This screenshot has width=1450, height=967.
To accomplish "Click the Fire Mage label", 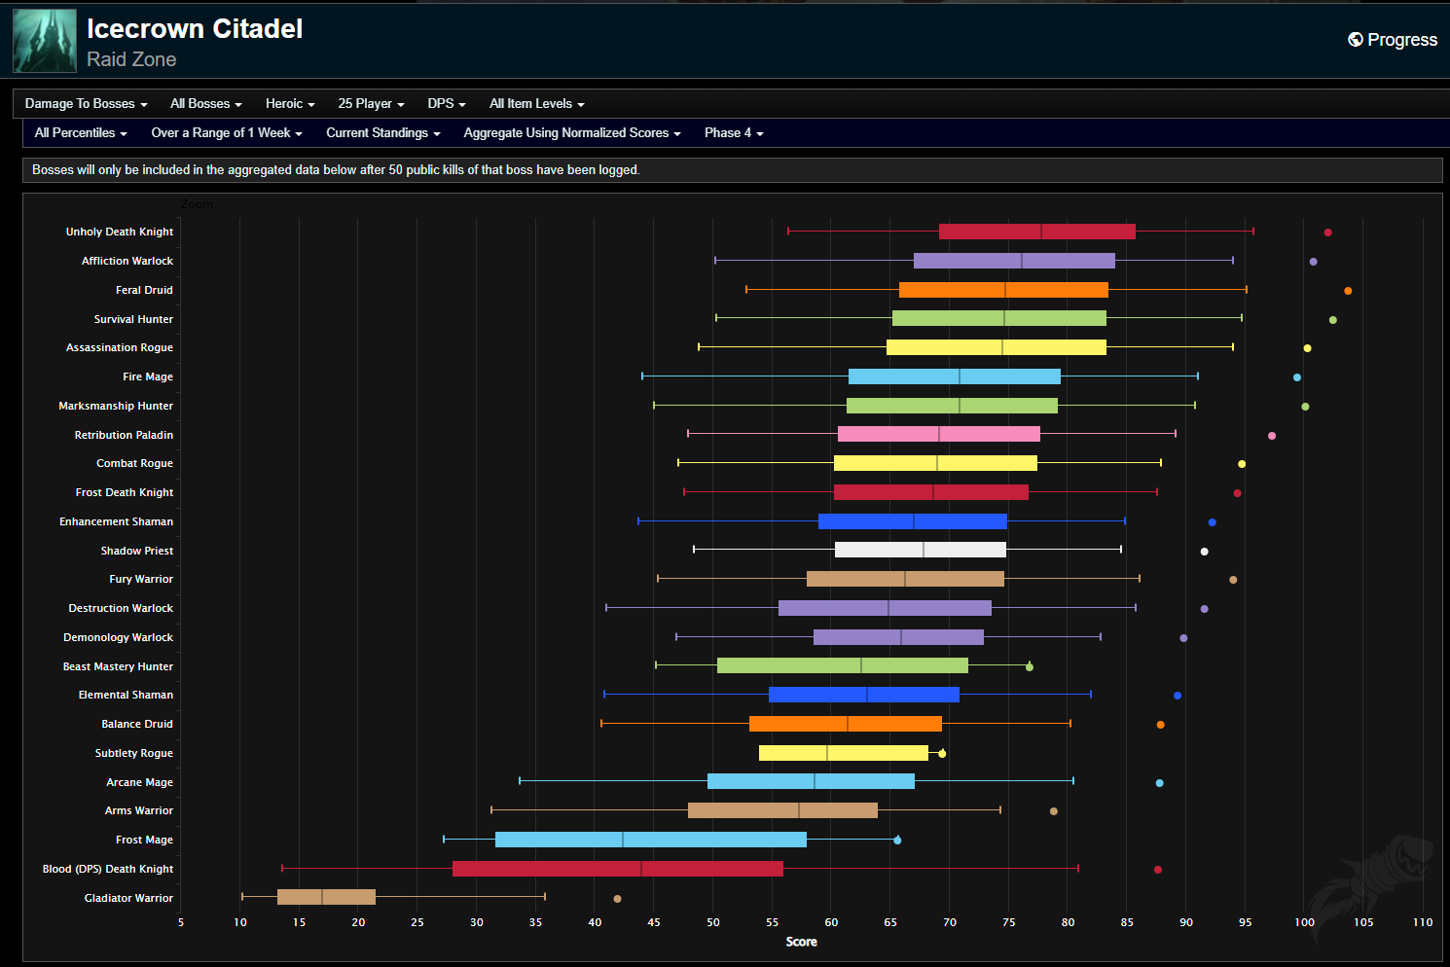I will pos(148,376).
